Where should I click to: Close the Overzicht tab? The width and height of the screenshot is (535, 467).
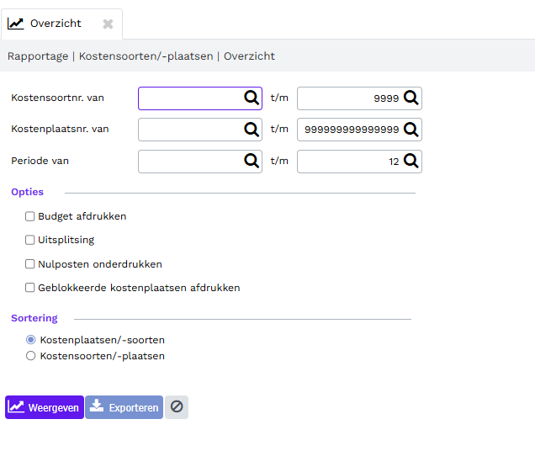[108, 24]
